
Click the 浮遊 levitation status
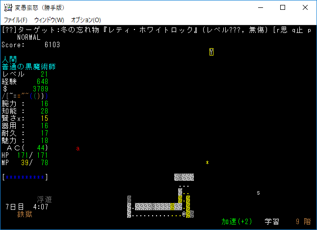click(x=44, y=200)
